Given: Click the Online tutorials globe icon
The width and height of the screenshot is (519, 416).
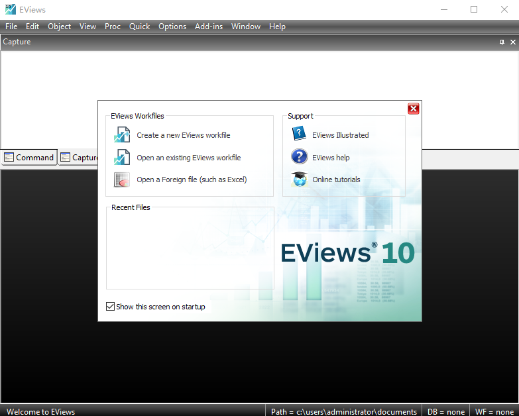Looking at the screenshot, I should pyautogui.click(x=300, y=180).
